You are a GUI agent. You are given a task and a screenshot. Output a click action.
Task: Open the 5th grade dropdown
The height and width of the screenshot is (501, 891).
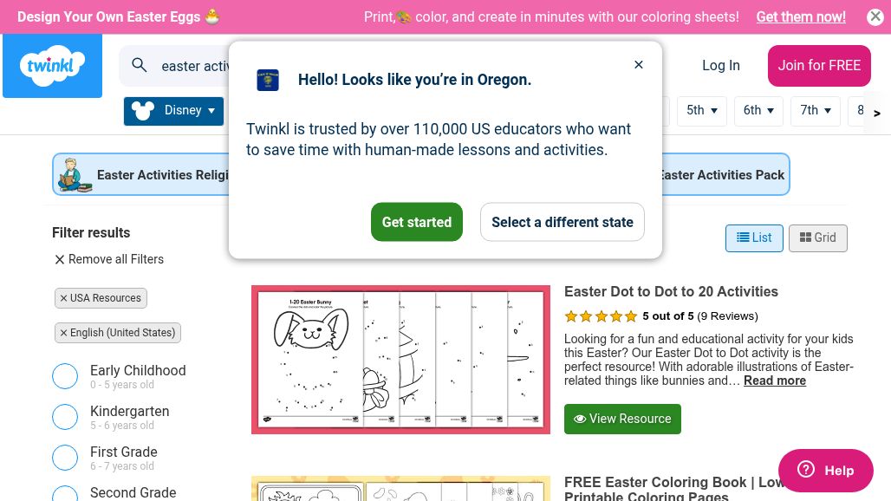(701, 111)
